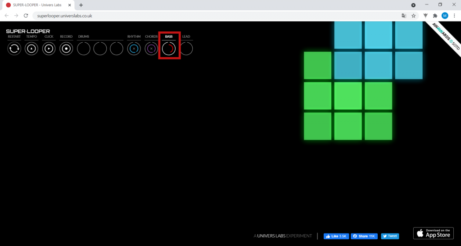Screen dimensions: 461x246
Task: Open the Awwwards SOTD corner ribbon
Action: point(446,36)
